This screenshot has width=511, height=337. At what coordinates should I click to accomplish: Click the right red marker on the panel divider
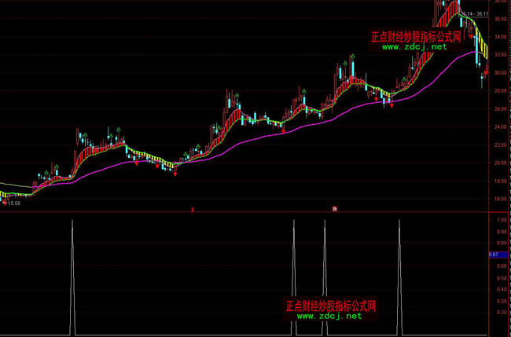[334, 209]
